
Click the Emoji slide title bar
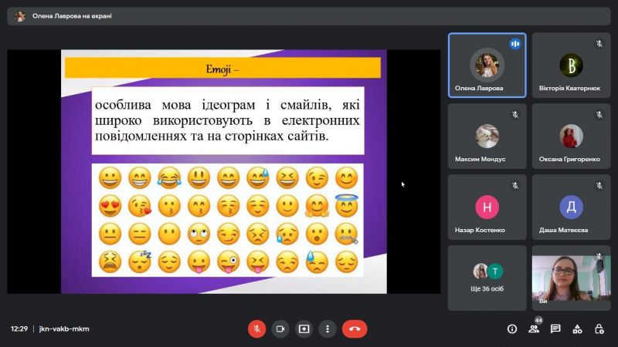(x=222, y=68)
